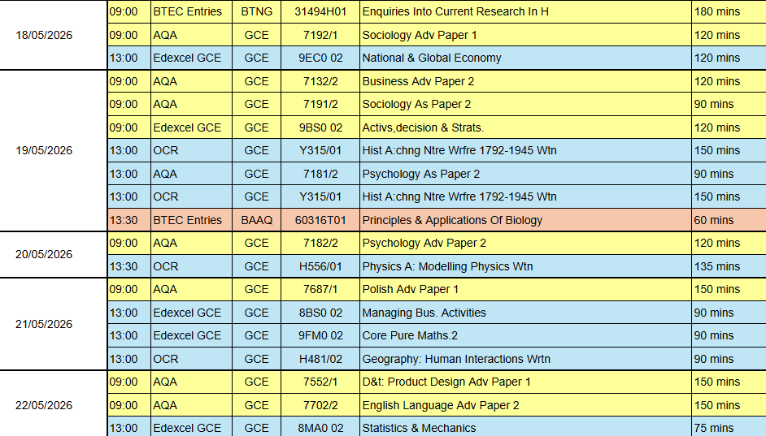This screenshot has width=766, height=436.
Task: Select the 21/05/2026 date cell
Action: coord(44,324)
